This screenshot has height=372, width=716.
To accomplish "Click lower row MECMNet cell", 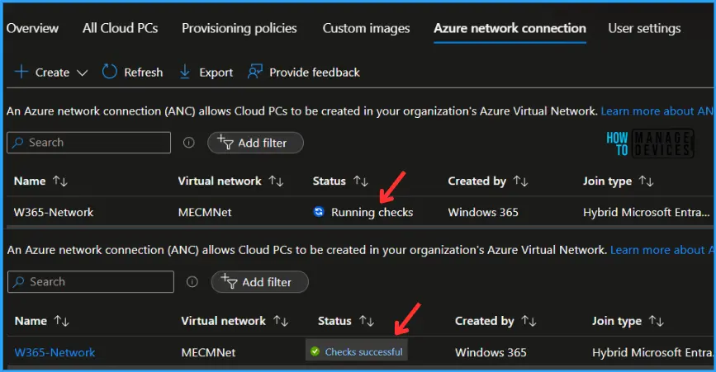I will pyautogui.click(x=208, y=352).
